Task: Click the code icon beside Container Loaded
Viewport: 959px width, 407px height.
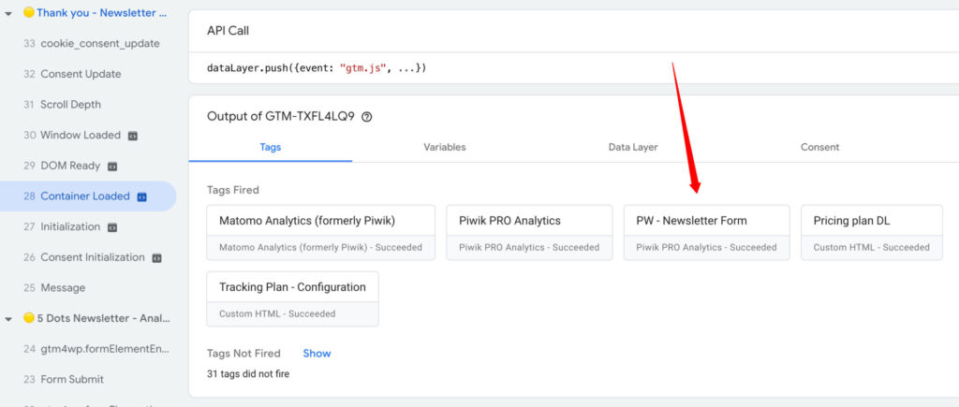Action: [142, 196]
